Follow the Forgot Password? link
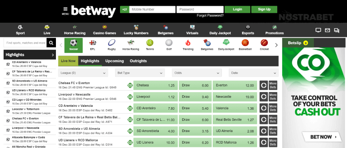 [210, 15]
